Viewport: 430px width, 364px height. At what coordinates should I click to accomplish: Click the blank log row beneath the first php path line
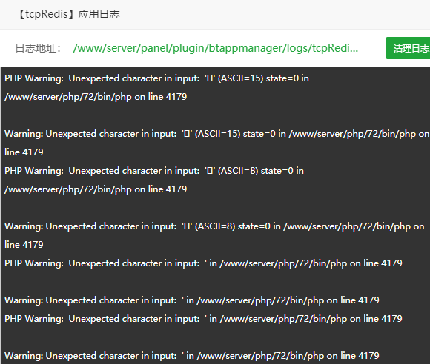coord(215,115)
